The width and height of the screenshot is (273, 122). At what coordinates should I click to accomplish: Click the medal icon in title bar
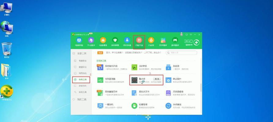(181, 34)
